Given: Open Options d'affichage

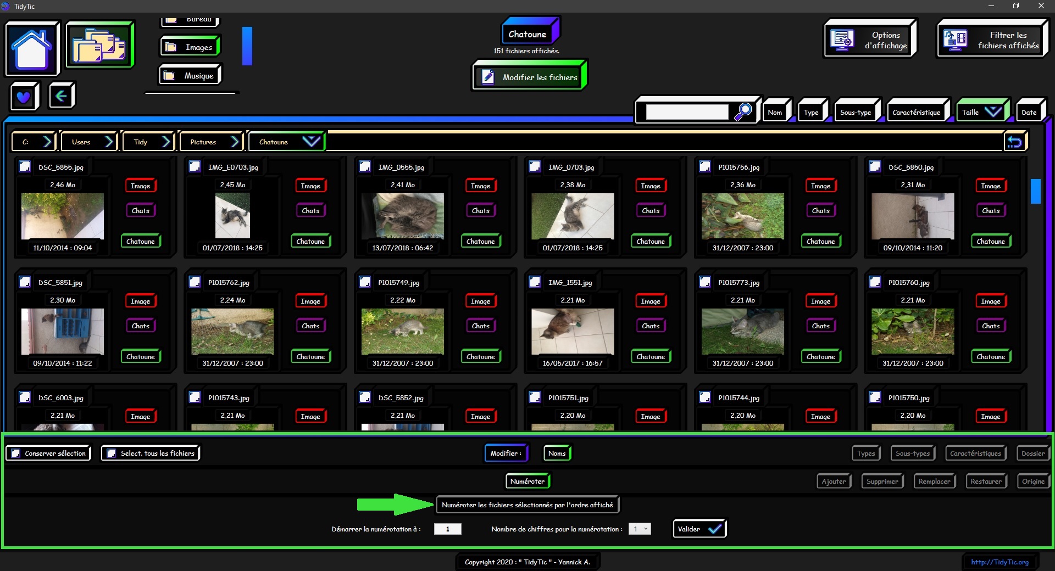Looking at the screenshot, I should click(x=869, y=40).
